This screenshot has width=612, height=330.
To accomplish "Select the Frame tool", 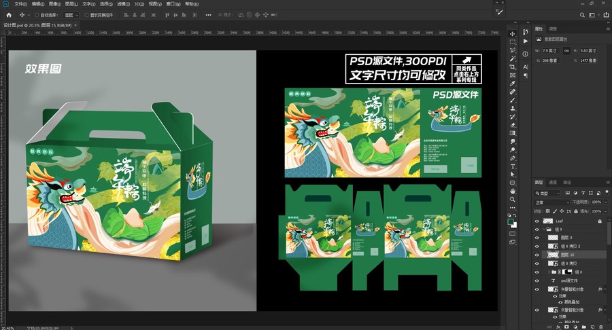I will (513, 75).
